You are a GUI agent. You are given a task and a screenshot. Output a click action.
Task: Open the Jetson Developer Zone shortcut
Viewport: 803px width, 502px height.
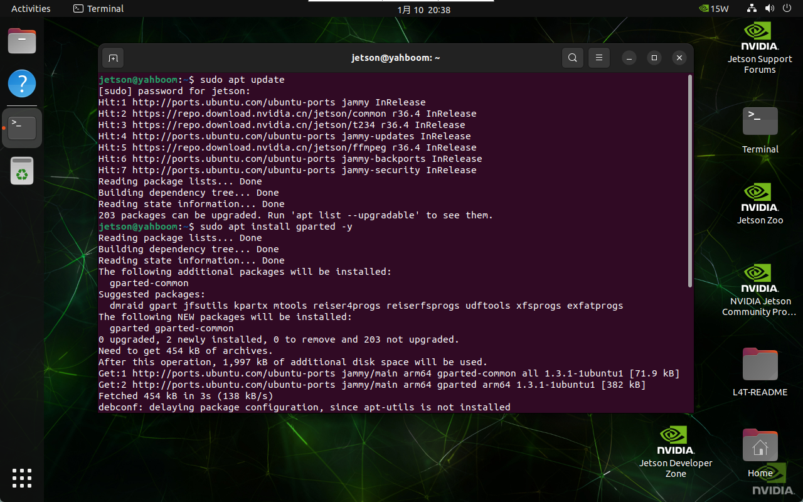[676, 450]
